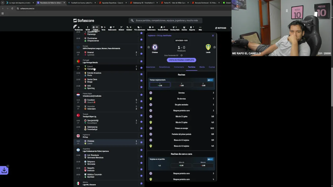Click the page vertical scrollbar
The height and width of the screenshot is (187, 333).
coord(332,87)
